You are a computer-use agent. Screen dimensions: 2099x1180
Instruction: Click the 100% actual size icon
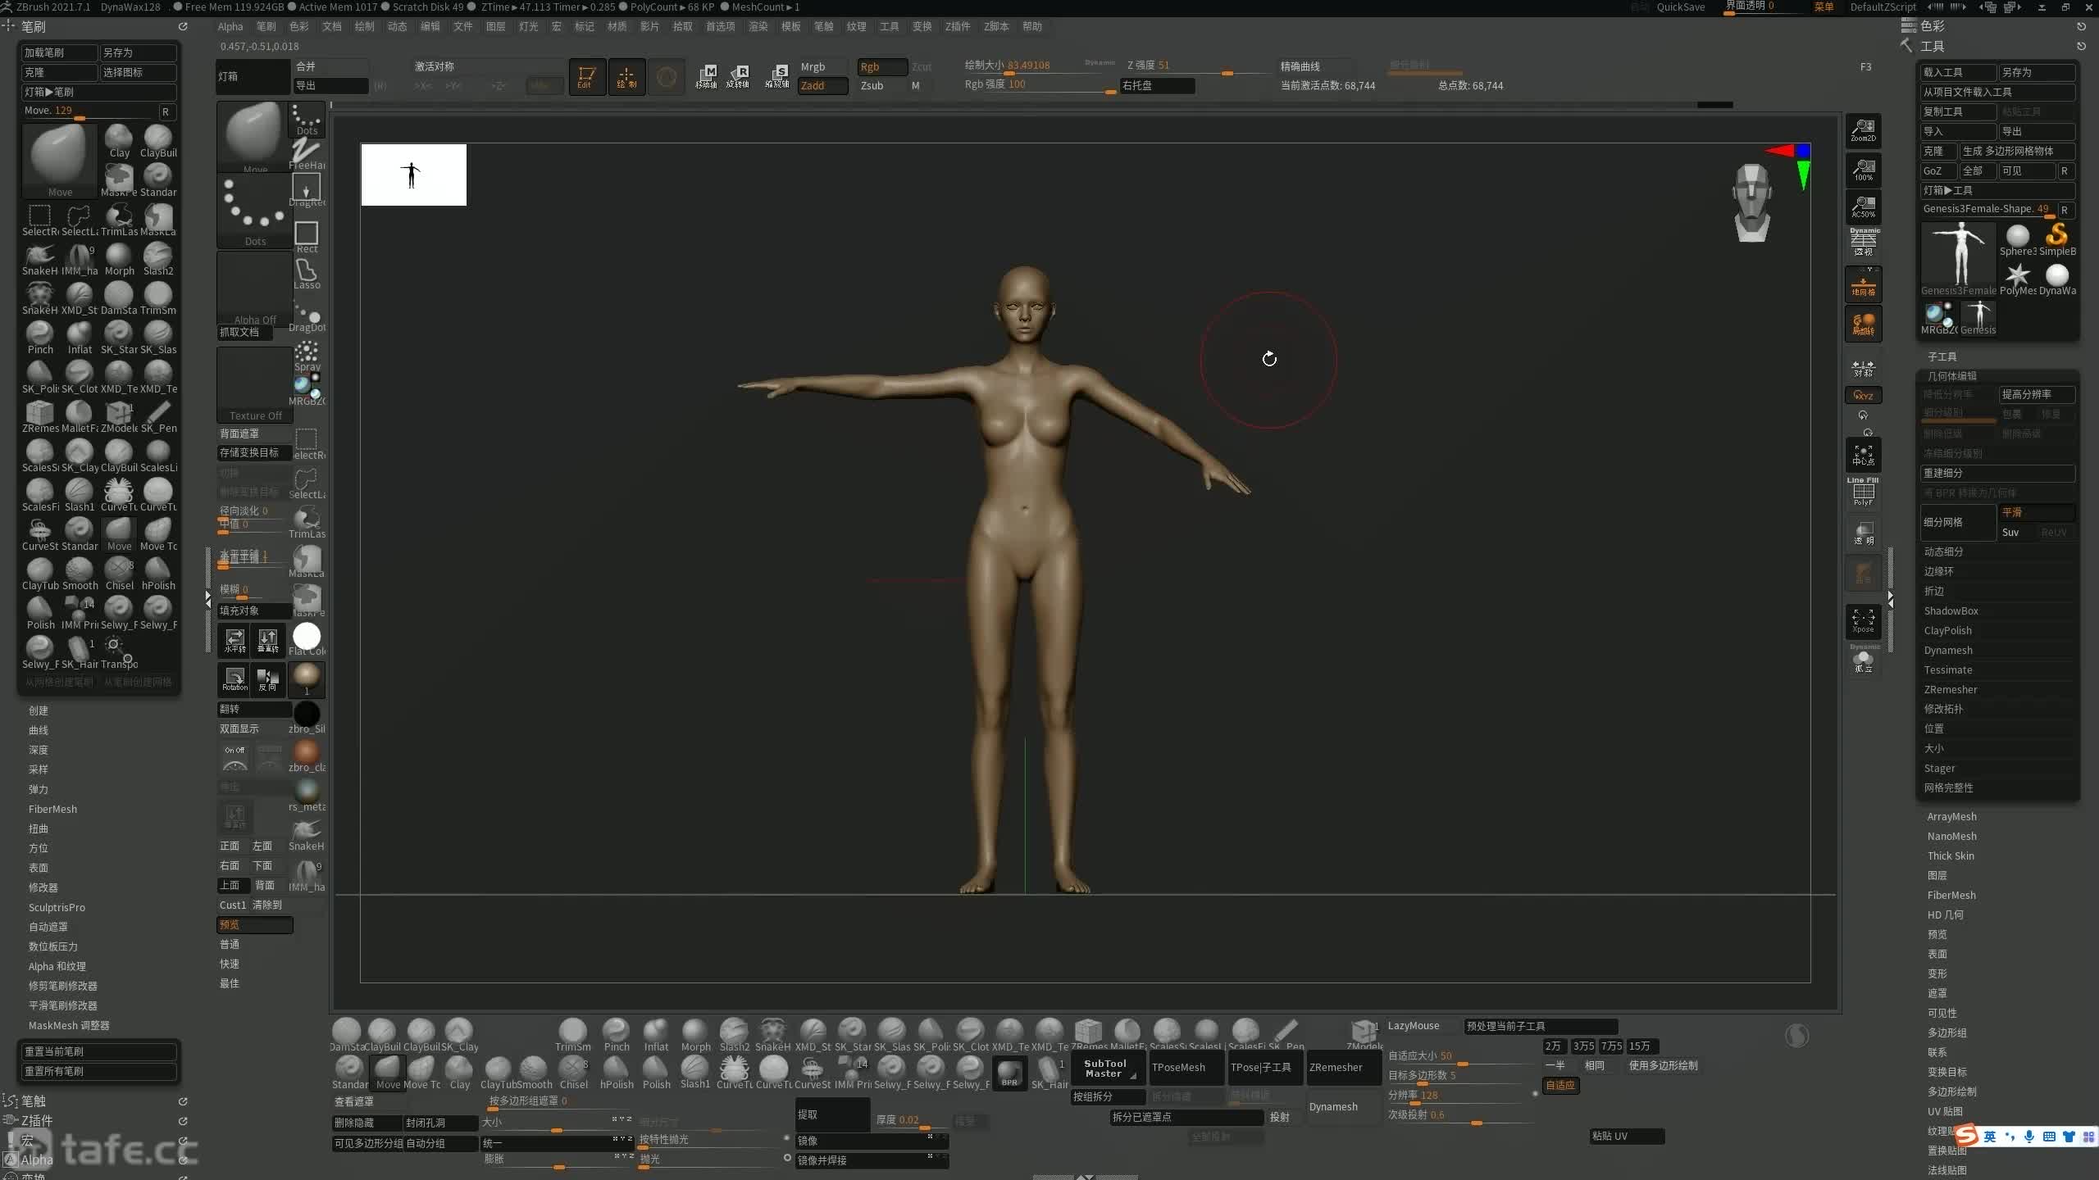[x=1863, y=170]
